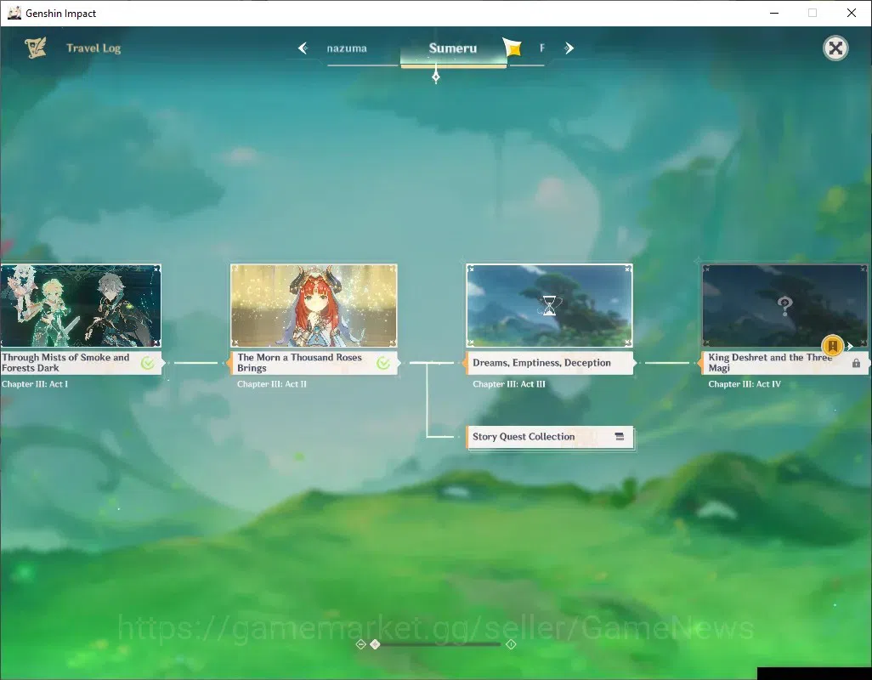Click the bottom timeline slider handle
The width and height of the screenshot is (872, 680).
tap(376, 643)
